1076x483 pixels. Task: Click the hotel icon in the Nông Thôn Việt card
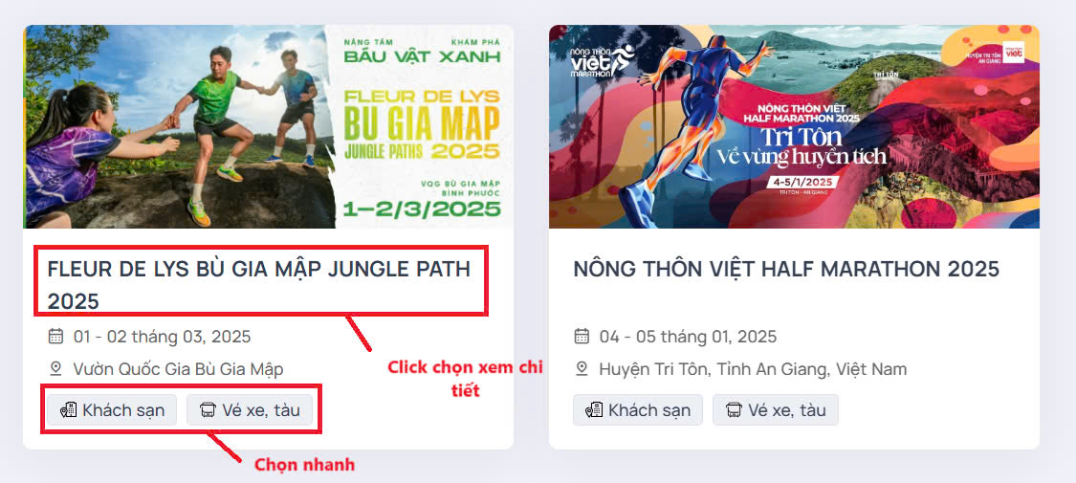tap(594, 410)
